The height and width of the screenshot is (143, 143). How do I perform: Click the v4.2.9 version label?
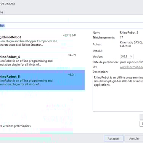72,55
